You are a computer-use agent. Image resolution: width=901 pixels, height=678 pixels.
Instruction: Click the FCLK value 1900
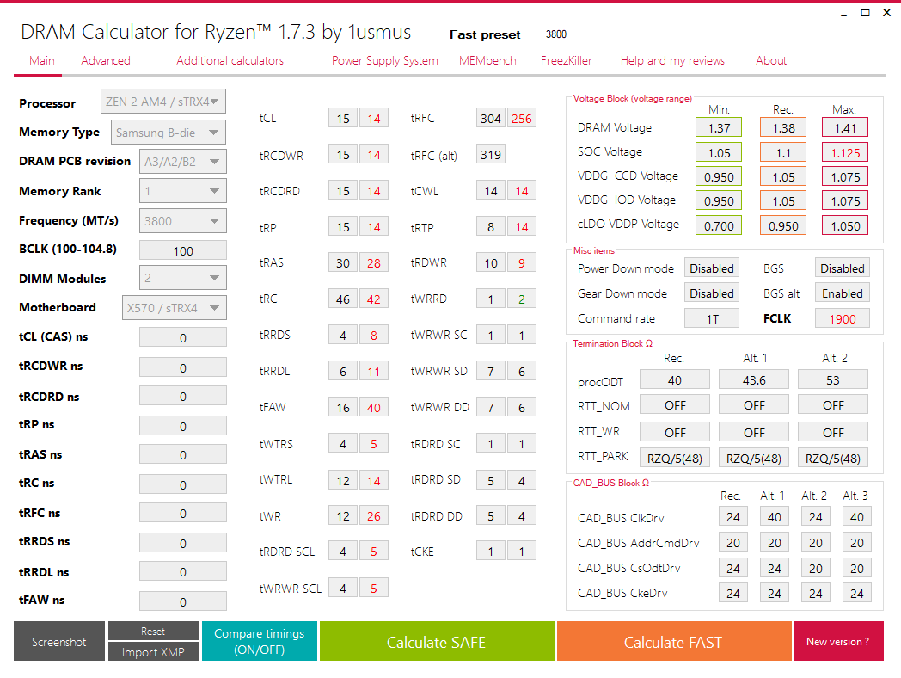pyautogui.click(x=843, y=318)
